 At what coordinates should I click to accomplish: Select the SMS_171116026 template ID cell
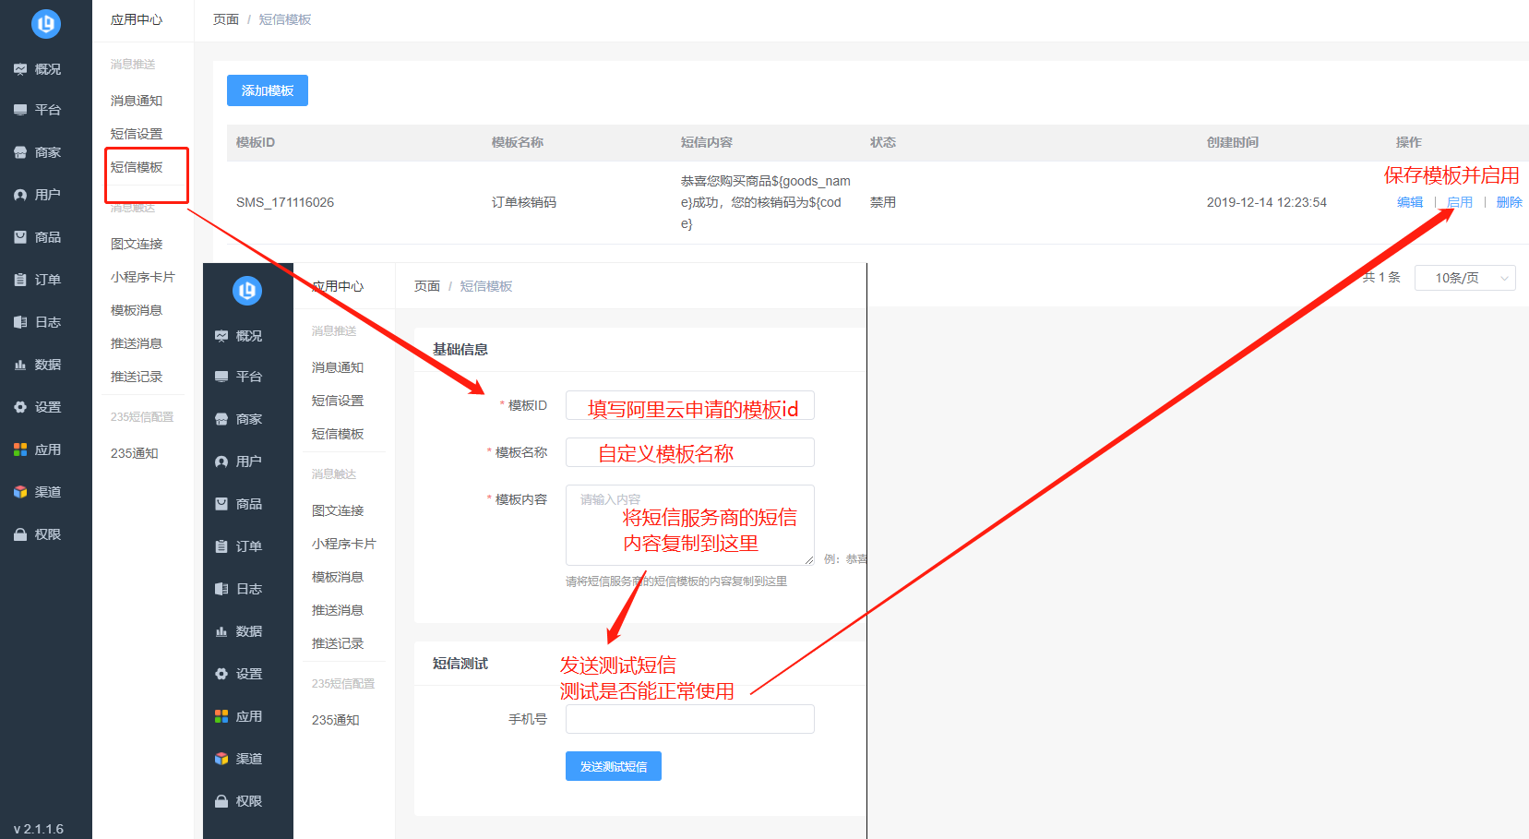point(285,202)
